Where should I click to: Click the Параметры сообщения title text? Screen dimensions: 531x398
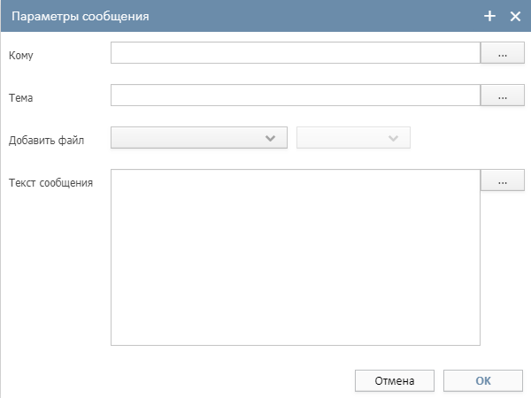point(79,16)
